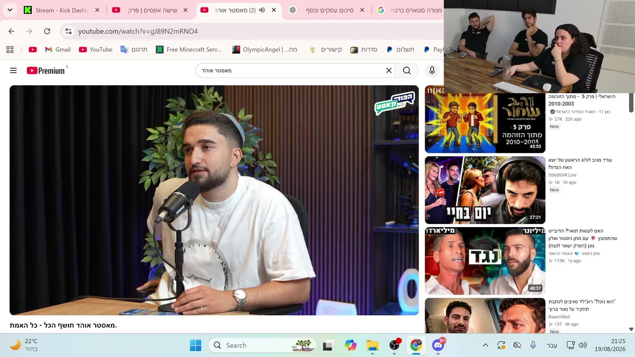Show hidden system tray icons
Viewport: 635px width, 357px height.
(486, 345)
